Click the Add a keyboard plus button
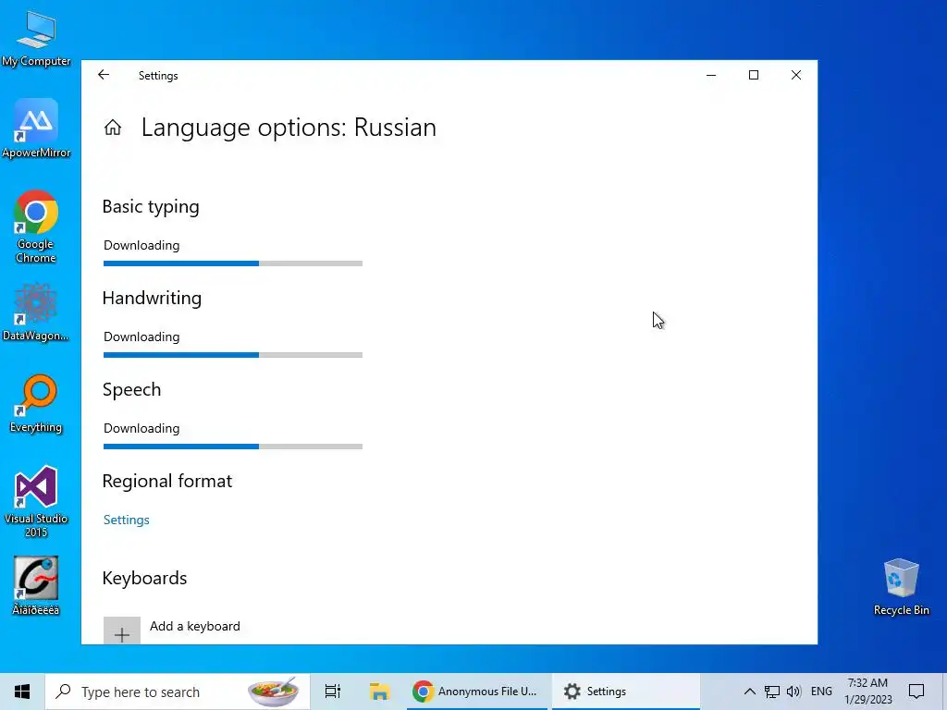Viewport: 947px width, 710px height. (x=122, y=630)
